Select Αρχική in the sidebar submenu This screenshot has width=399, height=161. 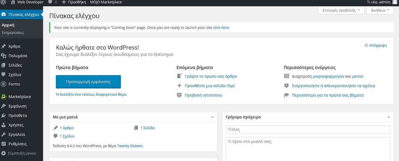(8, 25)
